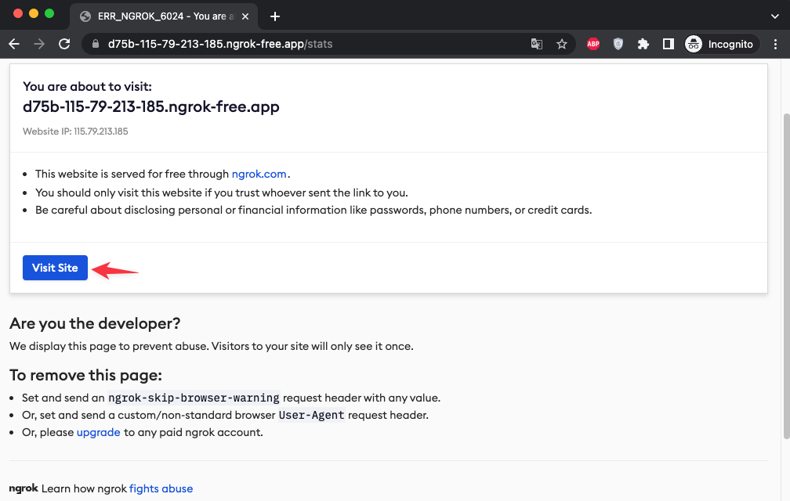The width and height of the screenshot is (790, 501).
Task: Select the ERR_NGROK_6024 tab
Action: pyautogui.click(x=164, y=16)
